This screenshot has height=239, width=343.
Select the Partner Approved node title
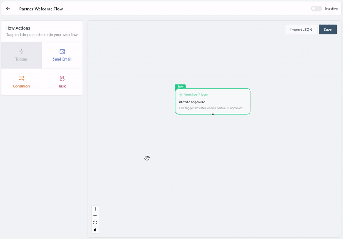point(192,102)
